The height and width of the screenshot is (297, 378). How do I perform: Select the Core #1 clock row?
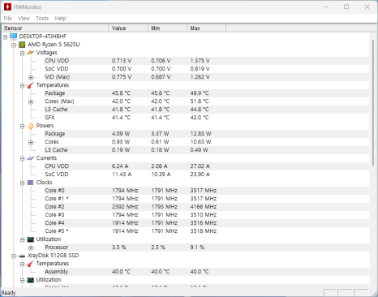[x=207, y=199]
